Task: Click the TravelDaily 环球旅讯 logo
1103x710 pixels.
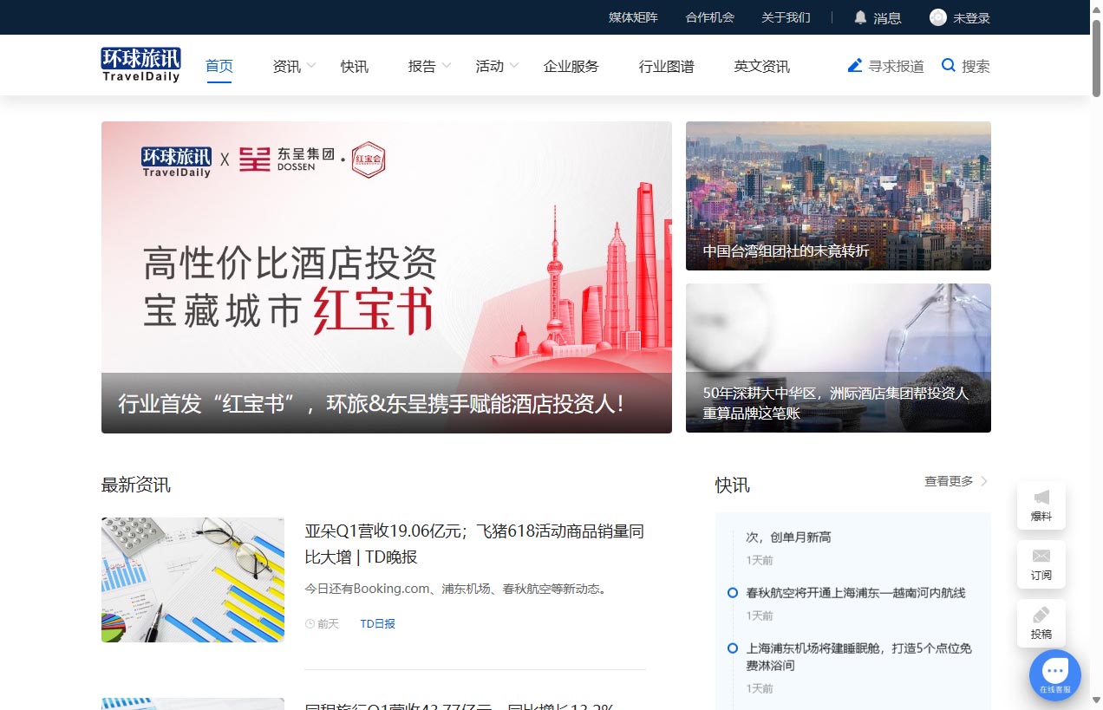Action: coord(140,64)
